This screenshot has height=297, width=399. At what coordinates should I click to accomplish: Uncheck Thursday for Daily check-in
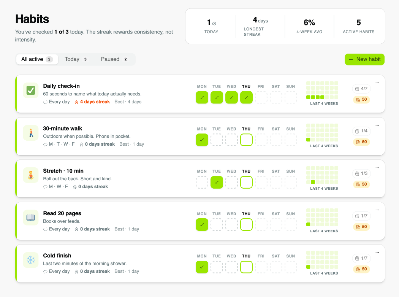click(x=246, y=98)
